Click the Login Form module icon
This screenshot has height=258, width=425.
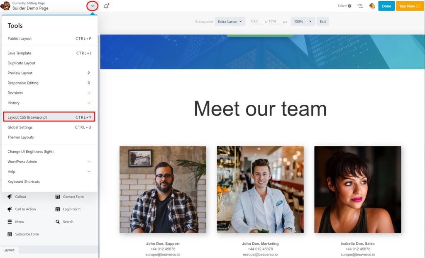click(57, 209)
